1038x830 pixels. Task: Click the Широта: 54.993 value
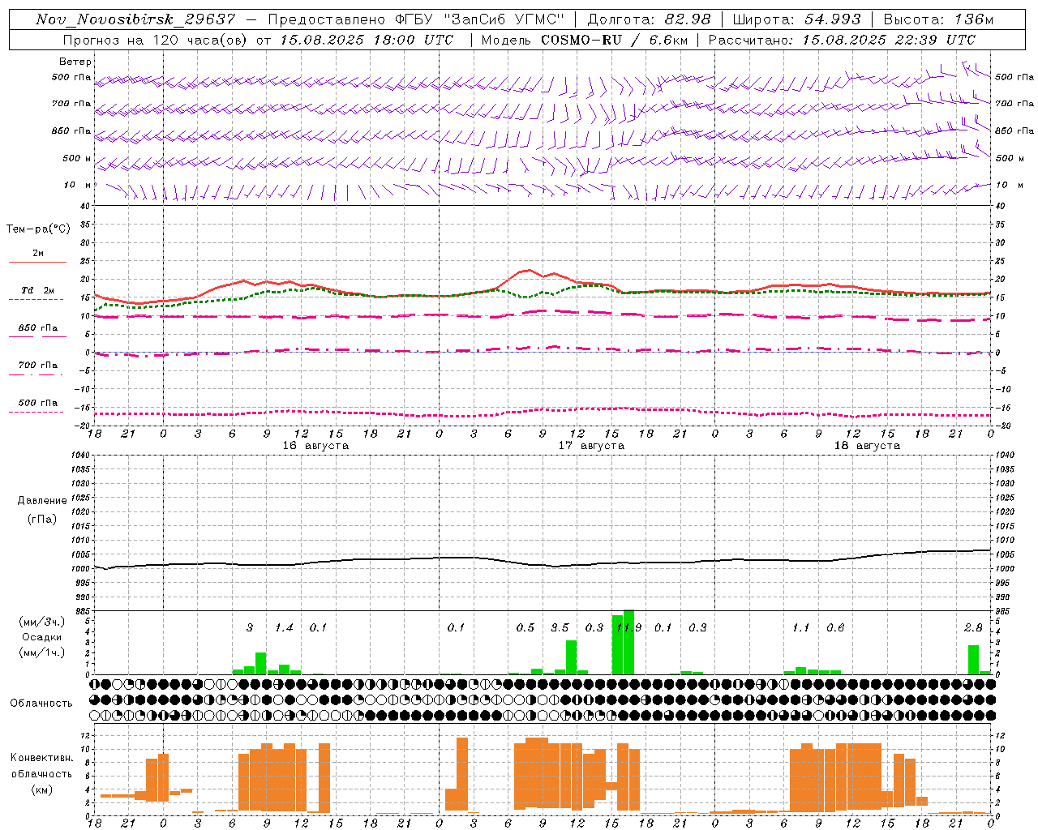click(x=797, y=19)
